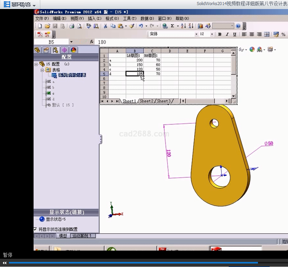Click the Bold formatting button
The width and height of the screenshot is (288, 267).
coord(220,34)
